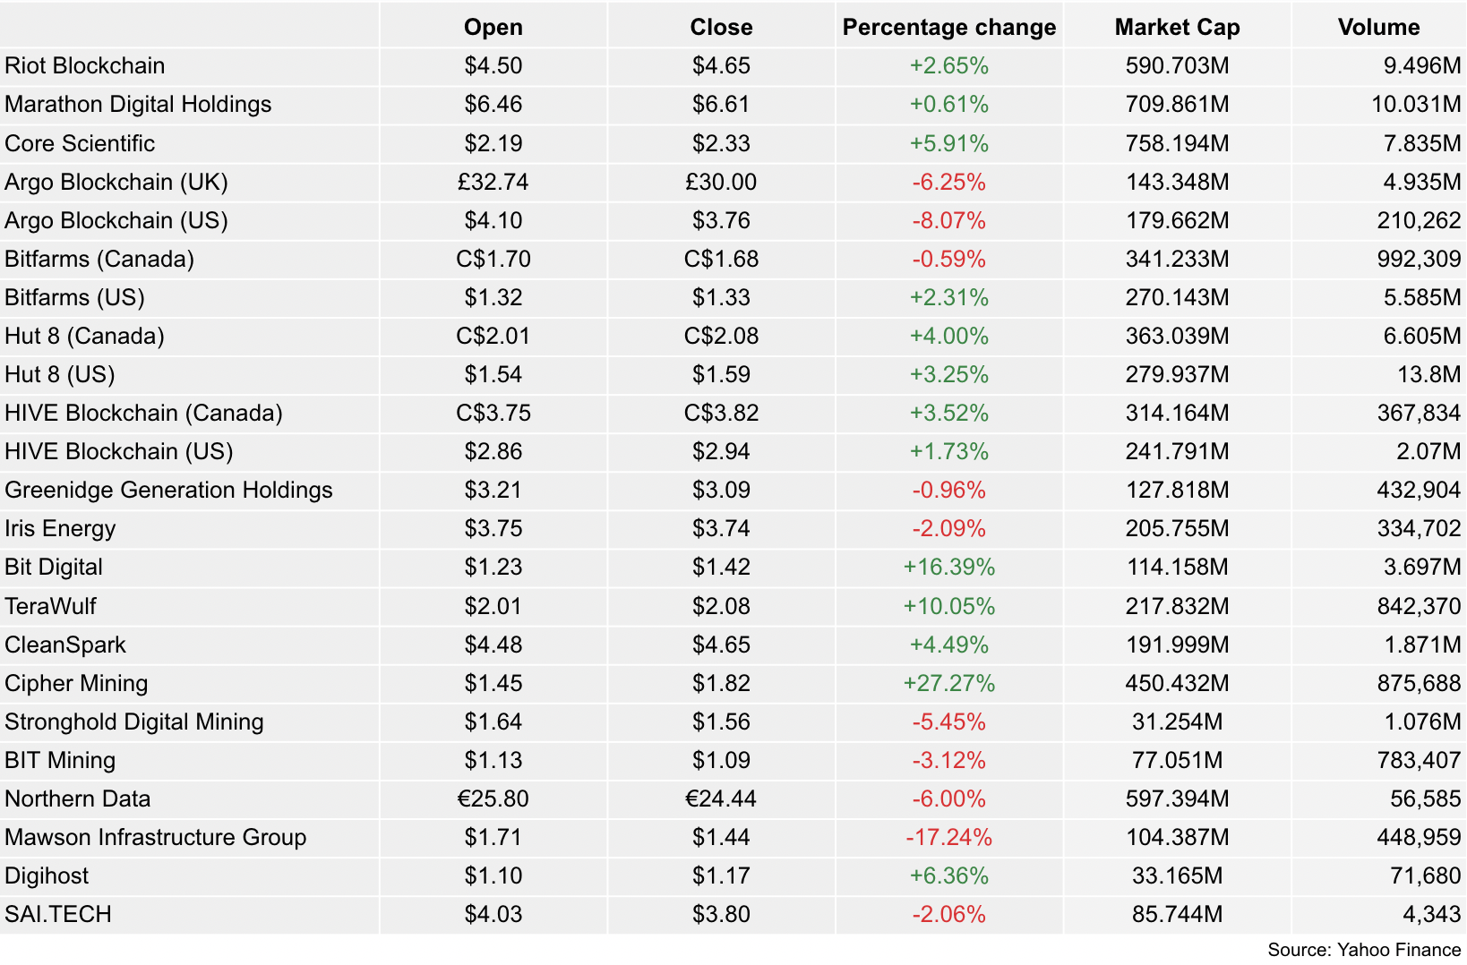Screen dimensions: 1467x965
Task: Click Cipher Mining's +27.27% change value
Action: point(949,683)
